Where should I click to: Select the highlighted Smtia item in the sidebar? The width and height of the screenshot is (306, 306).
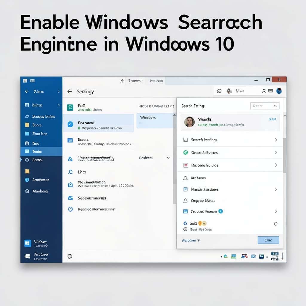[x=41, y=152]
